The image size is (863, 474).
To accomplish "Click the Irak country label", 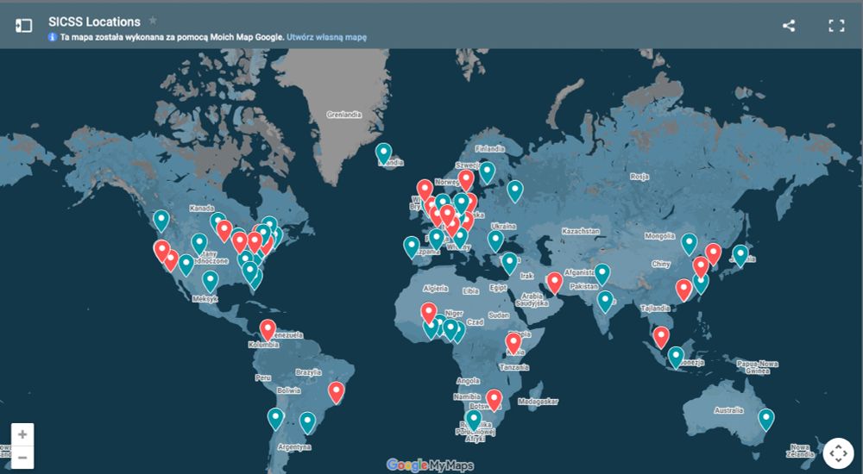I will (526, 276).
